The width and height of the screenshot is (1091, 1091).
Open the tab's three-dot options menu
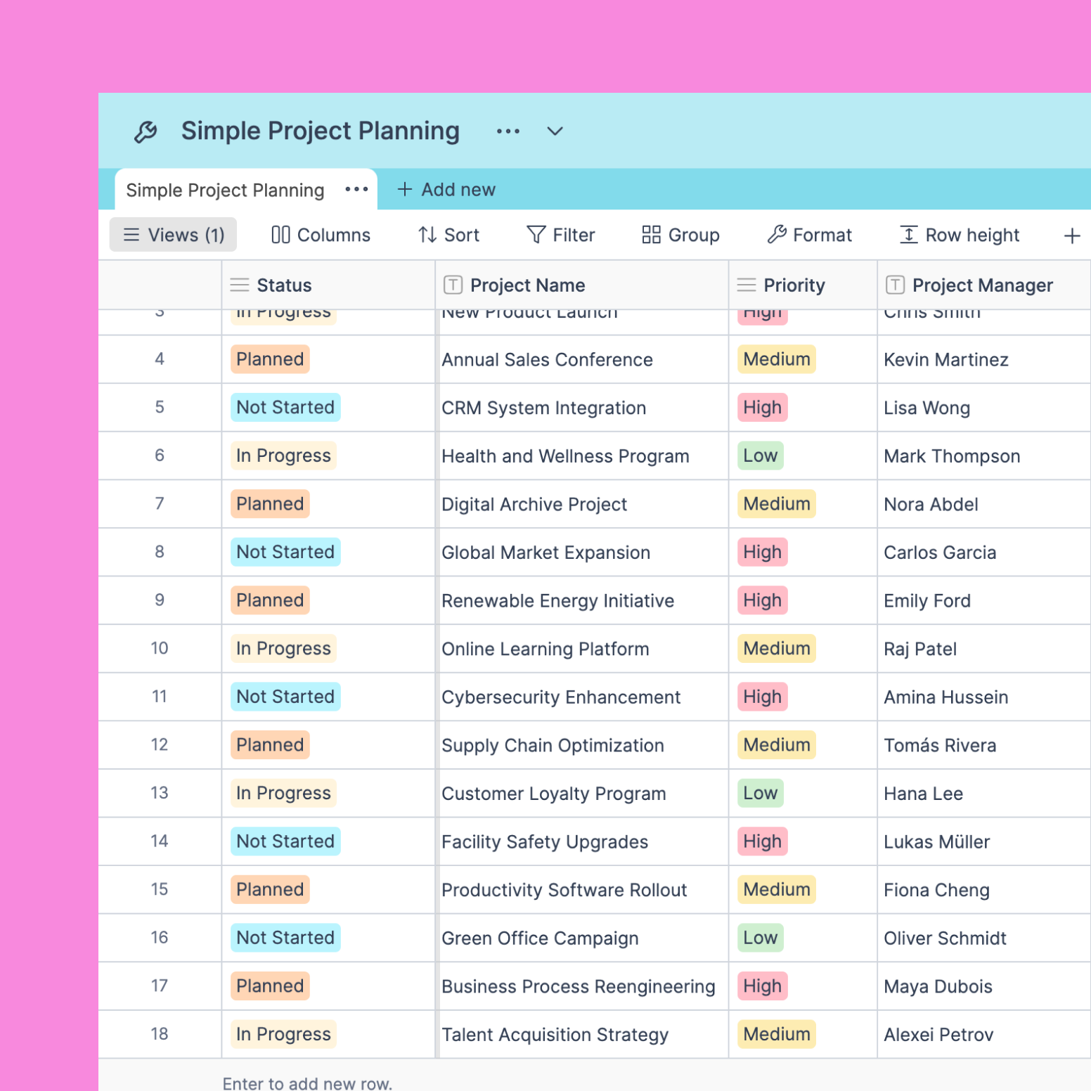pyautogui.click(x=357, y=189)
